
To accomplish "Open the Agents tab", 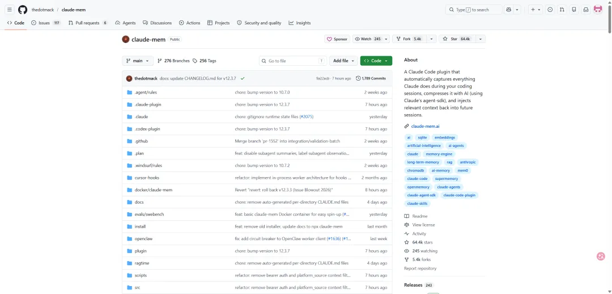I will (x=125, y=23).
